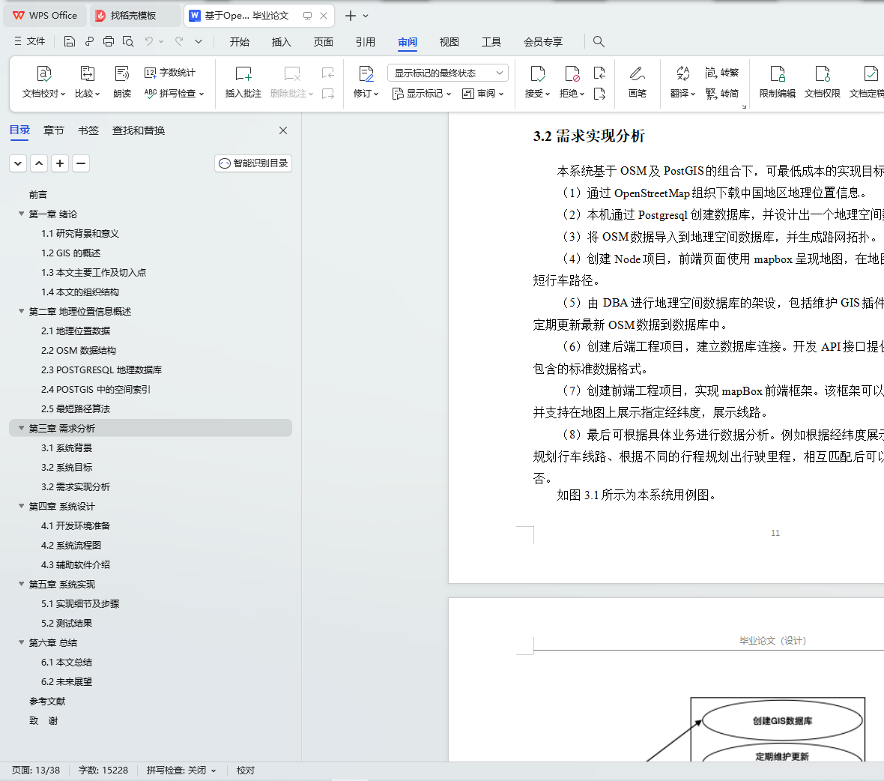The width and height of the screenshot is (884, 781).
Task: Collapse outline levels with minus button
Action: (81, 163)
